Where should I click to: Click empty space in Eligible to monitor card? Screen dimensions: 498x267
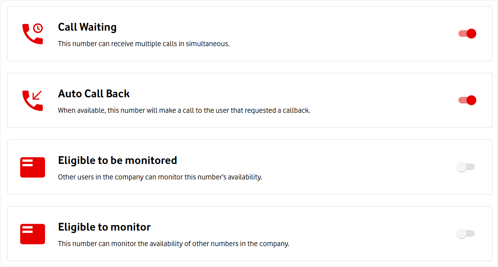pos(369,234)
